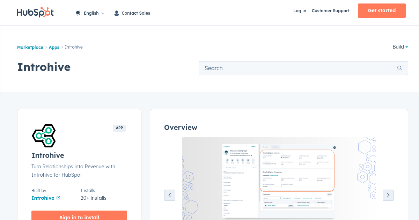Open Contact Sales link

pyautogui.click(x=136, y=13)
